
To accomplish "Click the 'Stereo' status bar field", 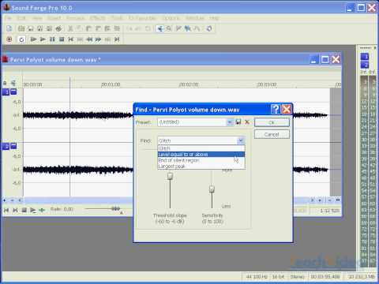I will click(297, 277).
